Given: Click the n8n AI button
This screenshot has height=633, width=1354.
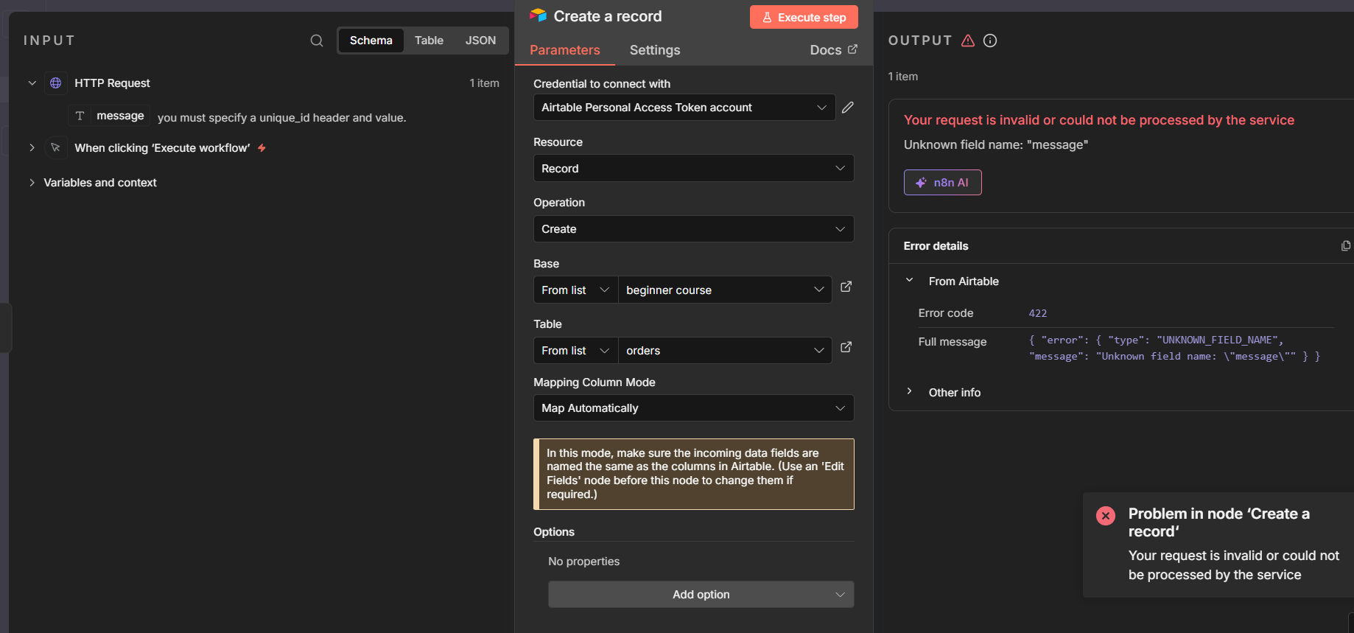Looking at the screenshot, I should coord(942,183).
